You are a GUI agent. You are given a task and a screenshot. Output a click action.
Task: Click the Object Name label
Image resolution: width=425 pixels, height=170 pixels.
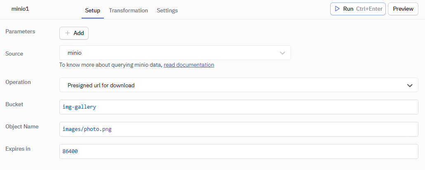22,127
